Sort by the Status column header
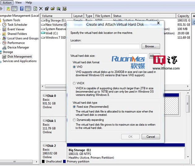Viewport: 195px width, 166px height. pyautogui.click(x=144, y=16)
